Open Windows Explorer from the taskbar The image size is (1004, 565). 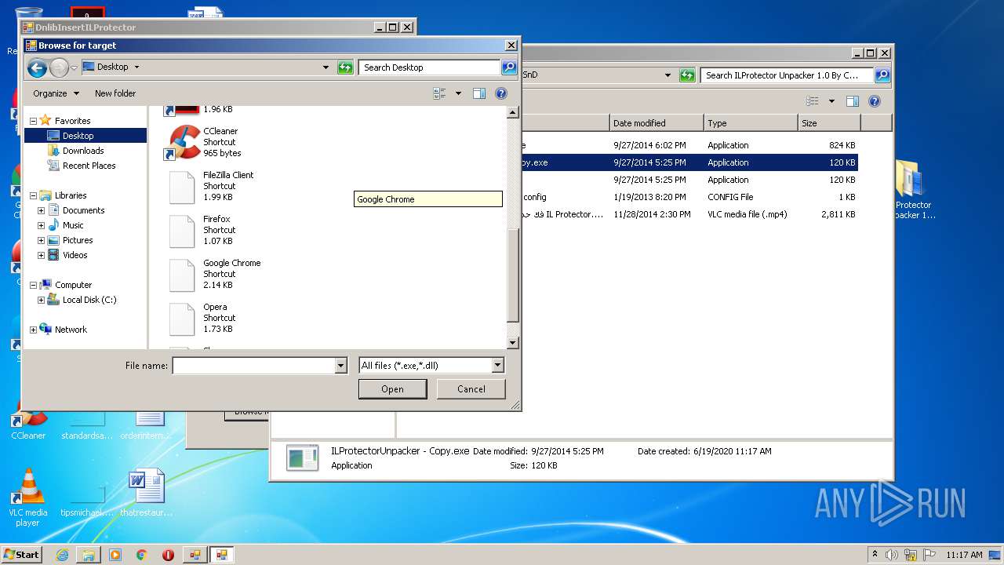click(89, 555)
